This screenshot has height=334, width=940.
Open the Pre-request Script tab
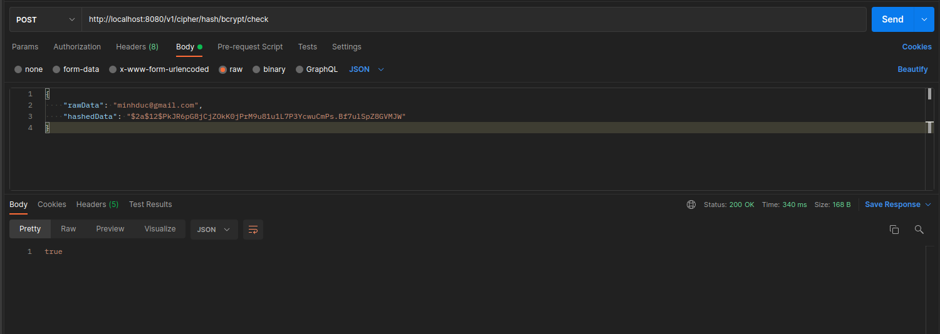click(x=250, y=47)
